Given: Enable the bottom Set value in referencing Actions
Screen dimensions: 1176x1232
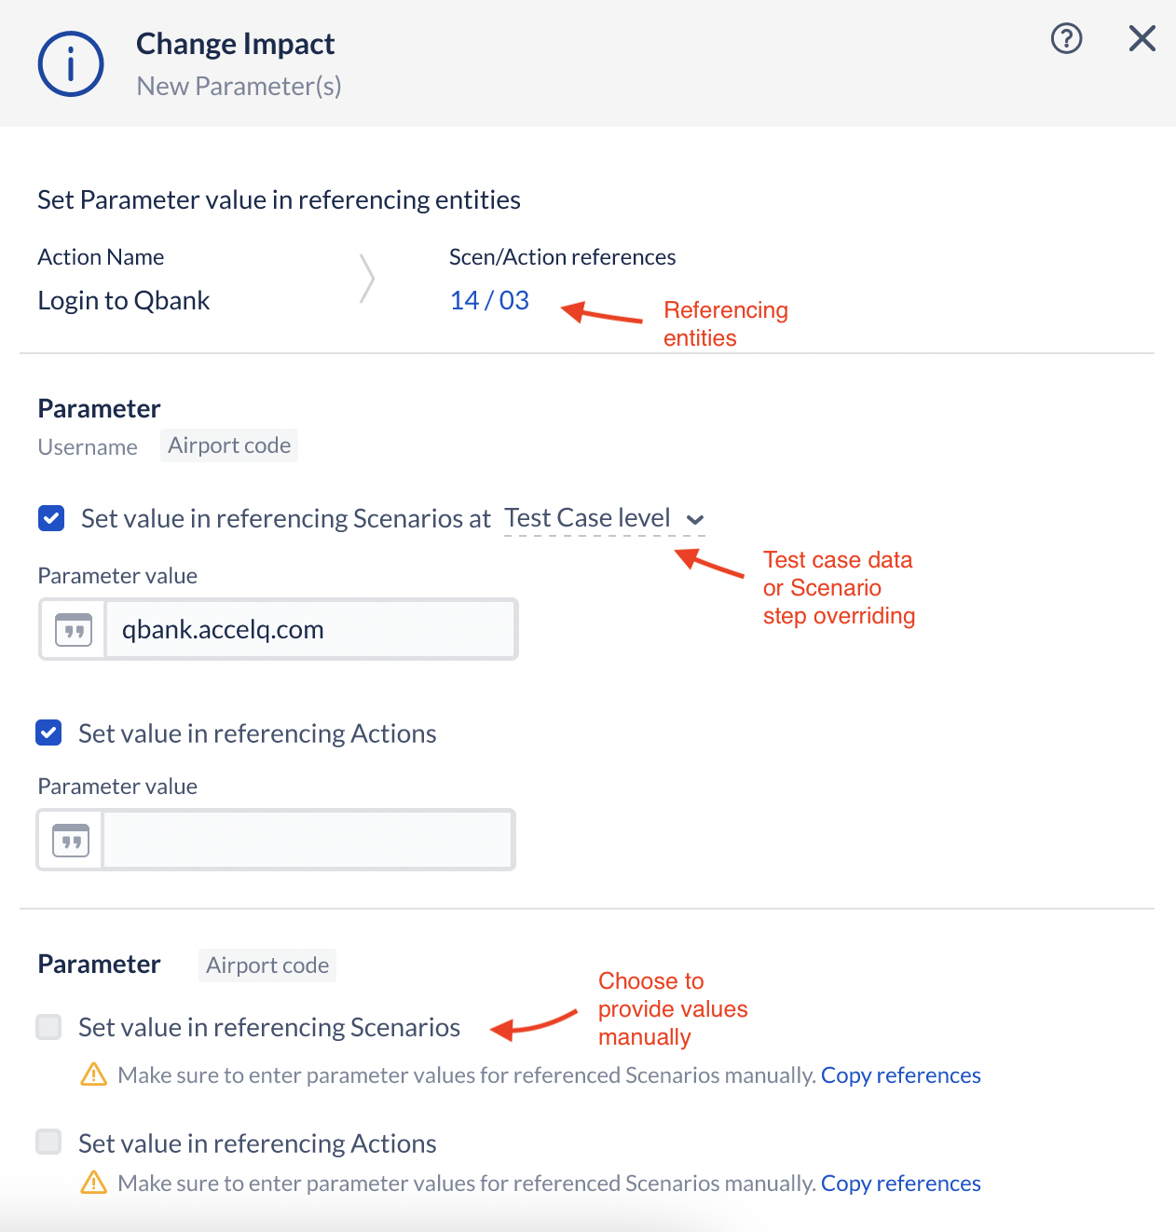Looking at the screenshot, I should point(48,1142).
